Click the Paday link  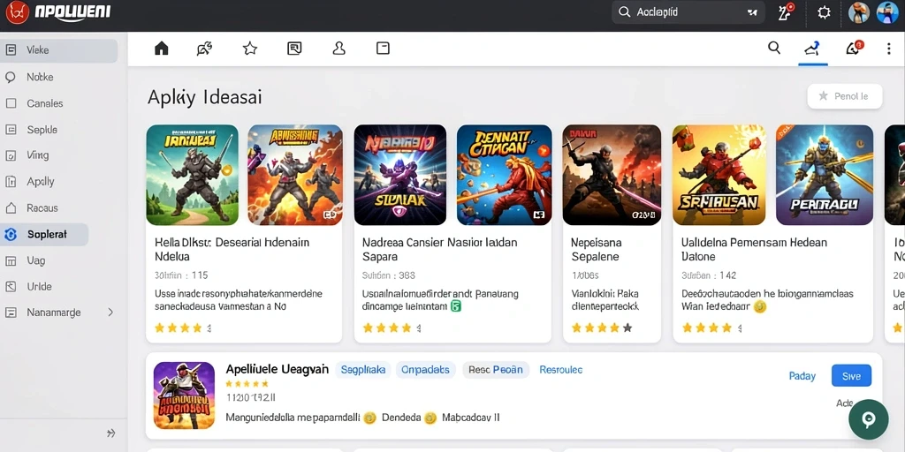pyautogui.click(x=802, y=376)
